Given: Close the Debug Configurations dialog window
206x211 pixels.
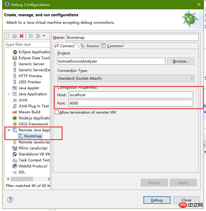Looking at the screenshot, I should coord(199,5).
